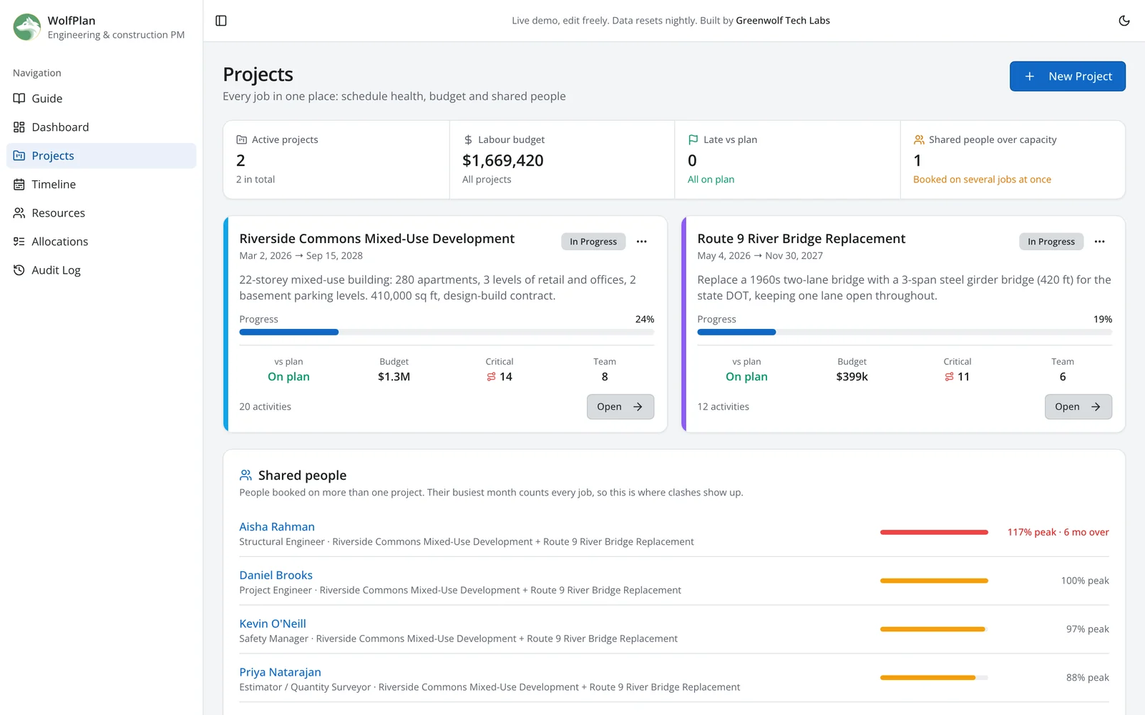1145x715 pixels.
Task: Open the Route 9 River Bridge Replacement project
Action: click(1078, 407)
